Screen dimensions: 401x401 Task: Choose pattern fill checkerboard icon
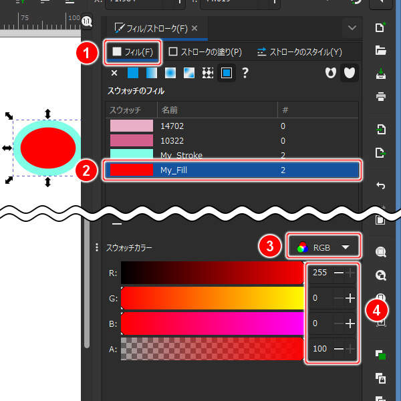tap(208, 73)
